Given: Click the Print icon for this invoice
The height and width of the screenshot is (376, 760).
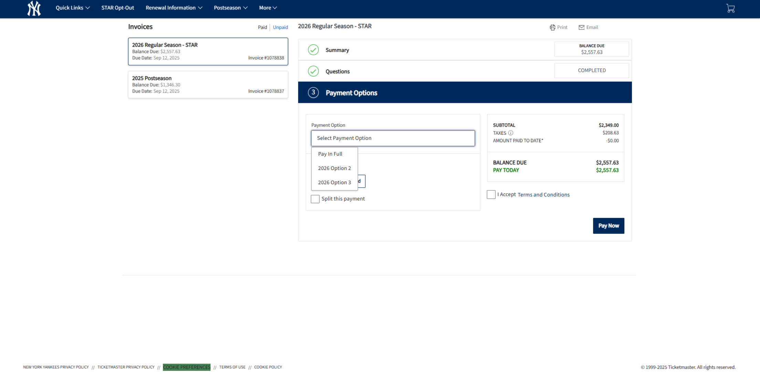Looking at the screenshot, I should coord(552,27).
